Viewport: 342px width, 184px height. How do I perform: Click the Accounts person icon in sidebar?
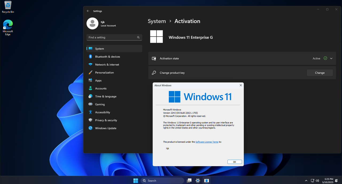pyautogui.click(x=90, y=88)
